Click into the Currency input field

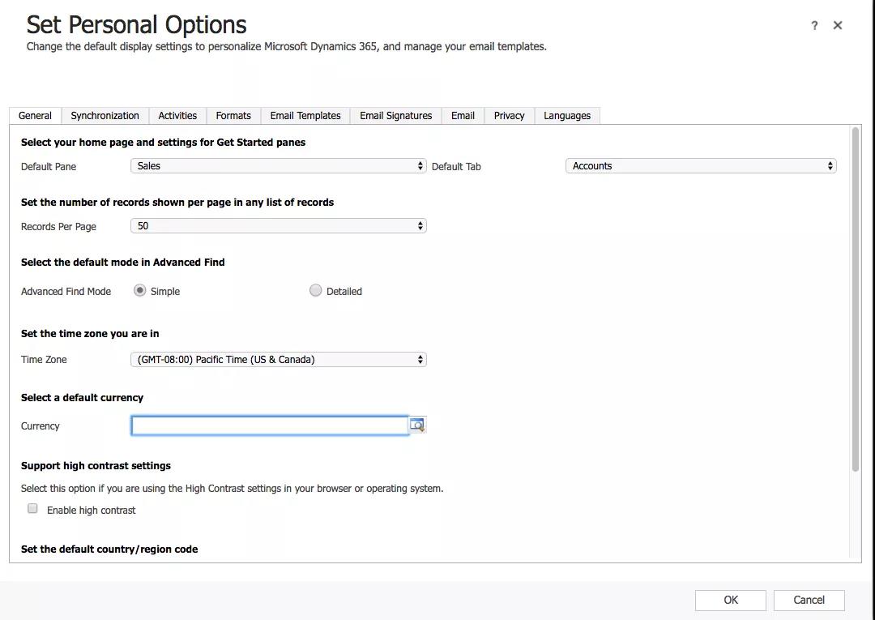pyautogui.click(x=270, y=425)
